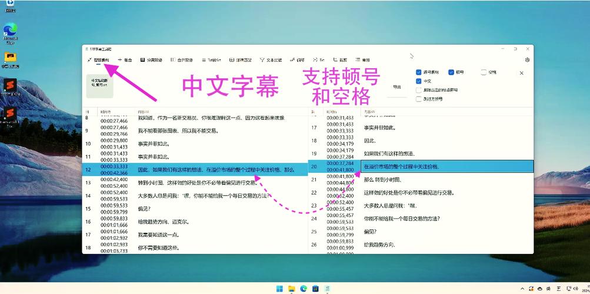The height and width of the screenshot is (294, 590).
Task: Open File Explorer from the taskbar
Action: tap(292, 288)
